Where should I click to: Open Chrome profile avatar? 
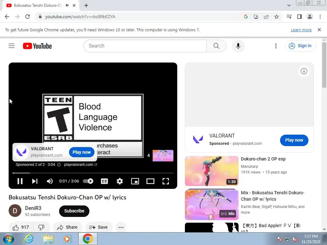[310, 17]
